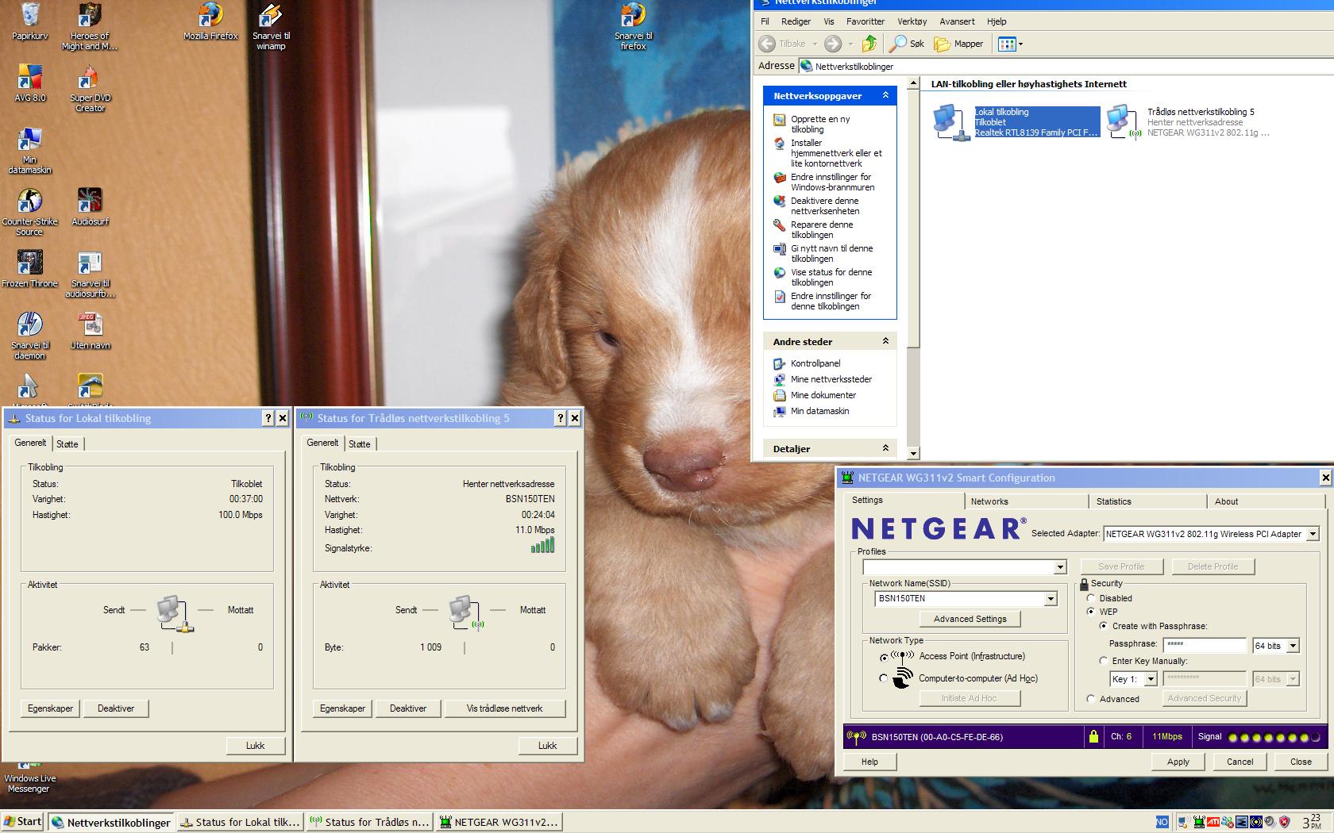Image resolution: width=1334 pixels, height=833 pixels.
Task: Open Selected Adapter dropdown
Action: point(1313,534)
